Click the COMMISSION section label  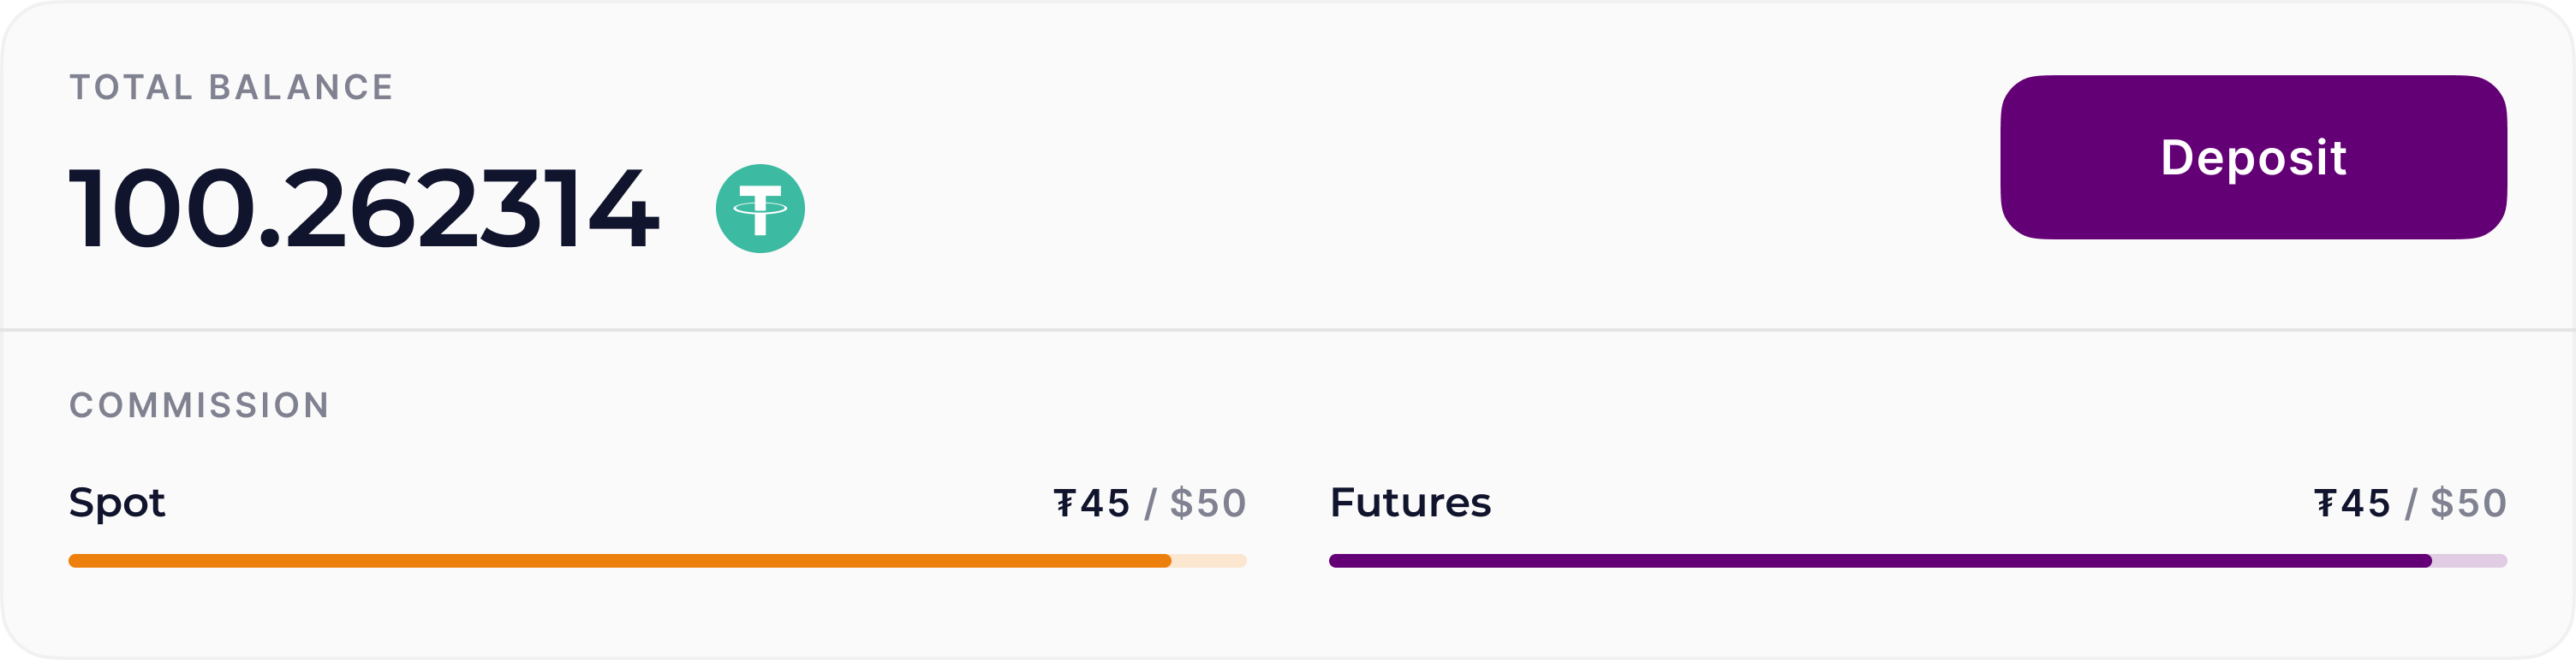click(200, 404)
